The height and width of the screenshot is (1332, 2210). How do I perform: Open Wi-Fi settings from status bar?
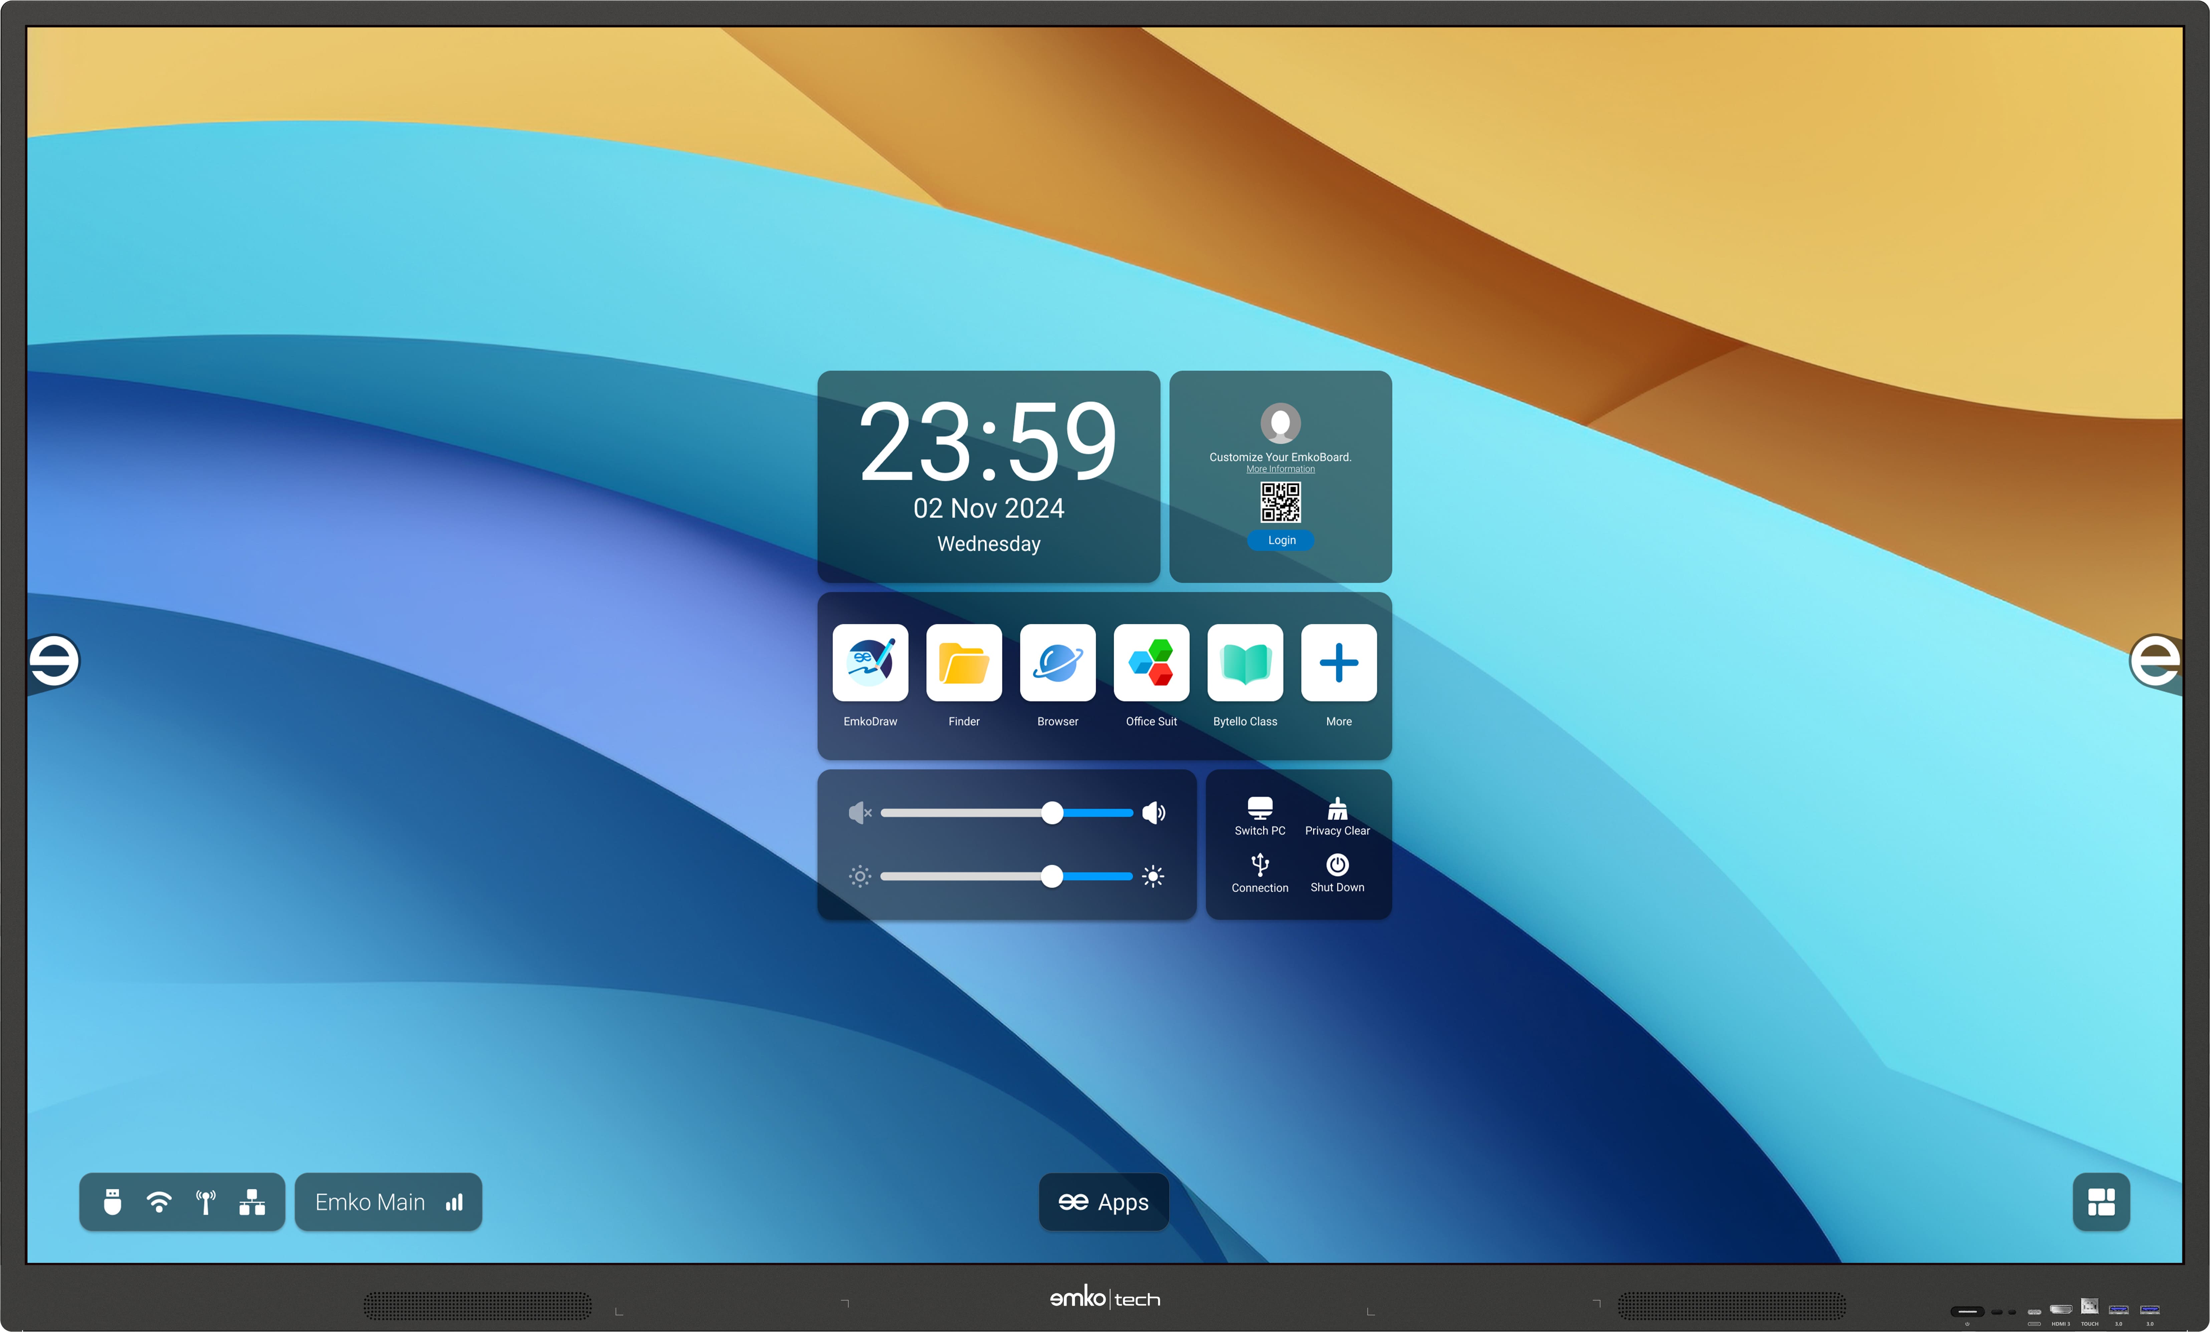click(159, 1202)
